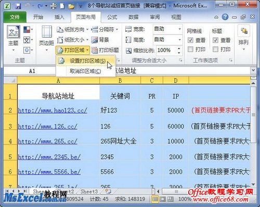
Task: Open the http://www.2345.be/ link
Action: 49,157
